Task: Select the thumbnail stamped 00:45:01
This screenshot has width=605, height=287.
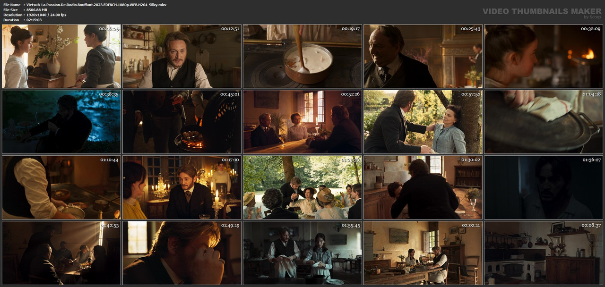Action: 182,122
